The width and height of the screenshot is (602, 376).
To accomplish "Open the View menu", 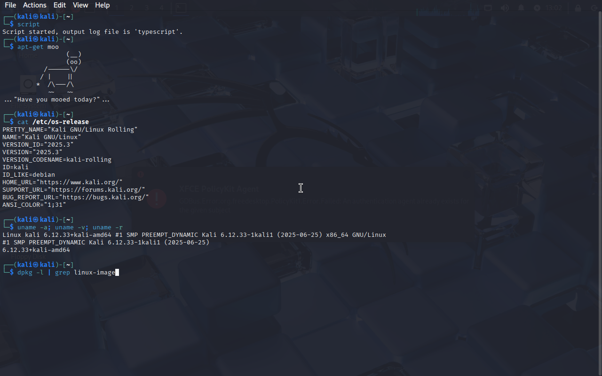I will click(80, 5).
